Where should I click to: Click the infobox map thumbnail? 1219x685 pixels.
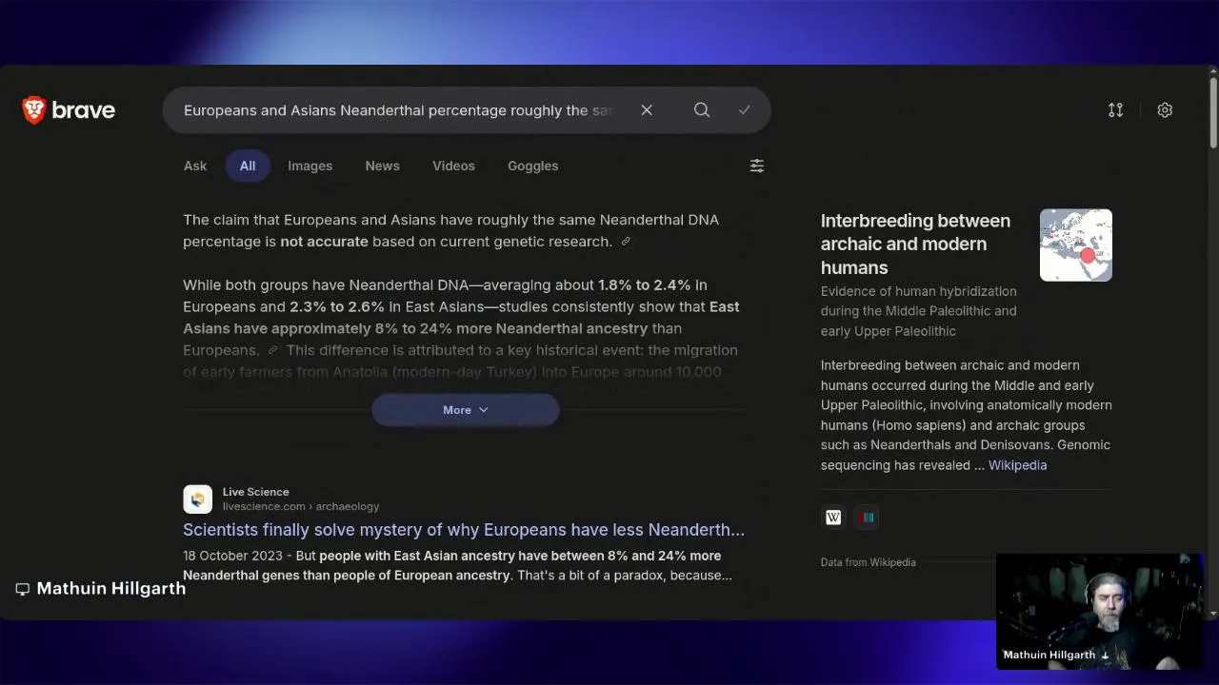pyautogui.click(x=1076, y=245)
